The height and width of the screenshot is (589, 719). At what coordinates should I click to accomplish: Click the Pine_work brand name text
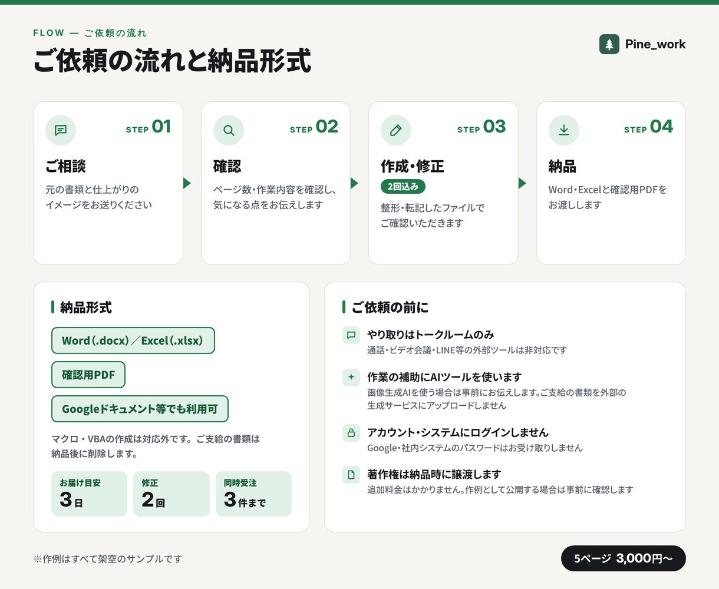(655, 44)
